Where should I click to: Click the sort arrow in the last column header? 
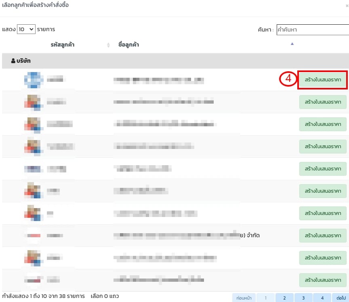pos(292,44)
